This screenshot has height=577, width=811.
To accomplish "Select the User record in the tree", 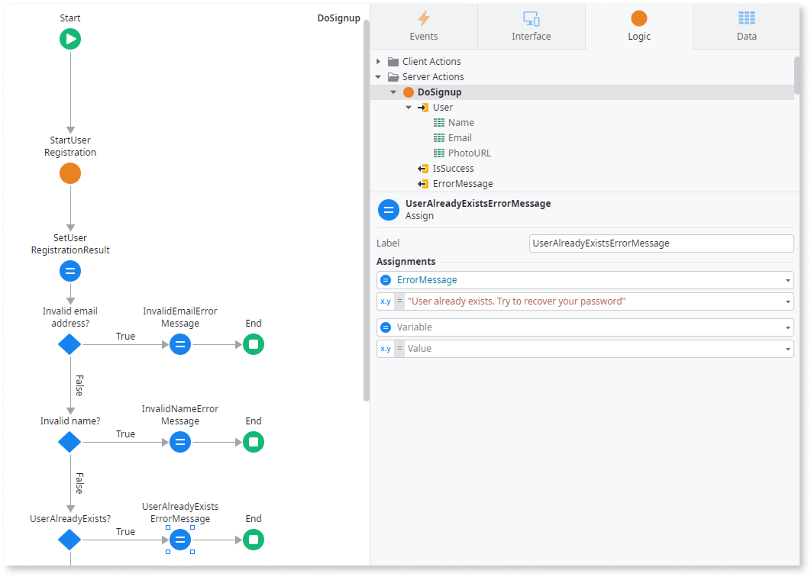I will click(442, 107).
